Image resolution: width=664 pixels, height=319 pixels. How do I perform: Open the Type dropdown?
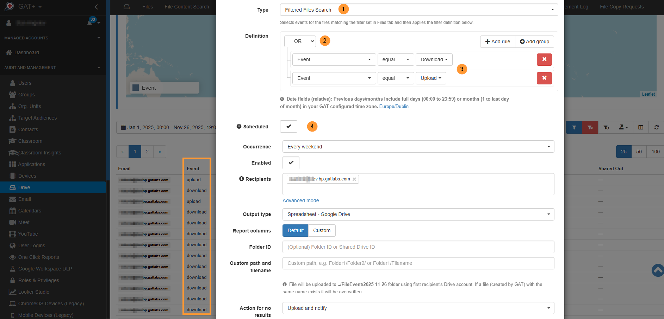(419, 10)
